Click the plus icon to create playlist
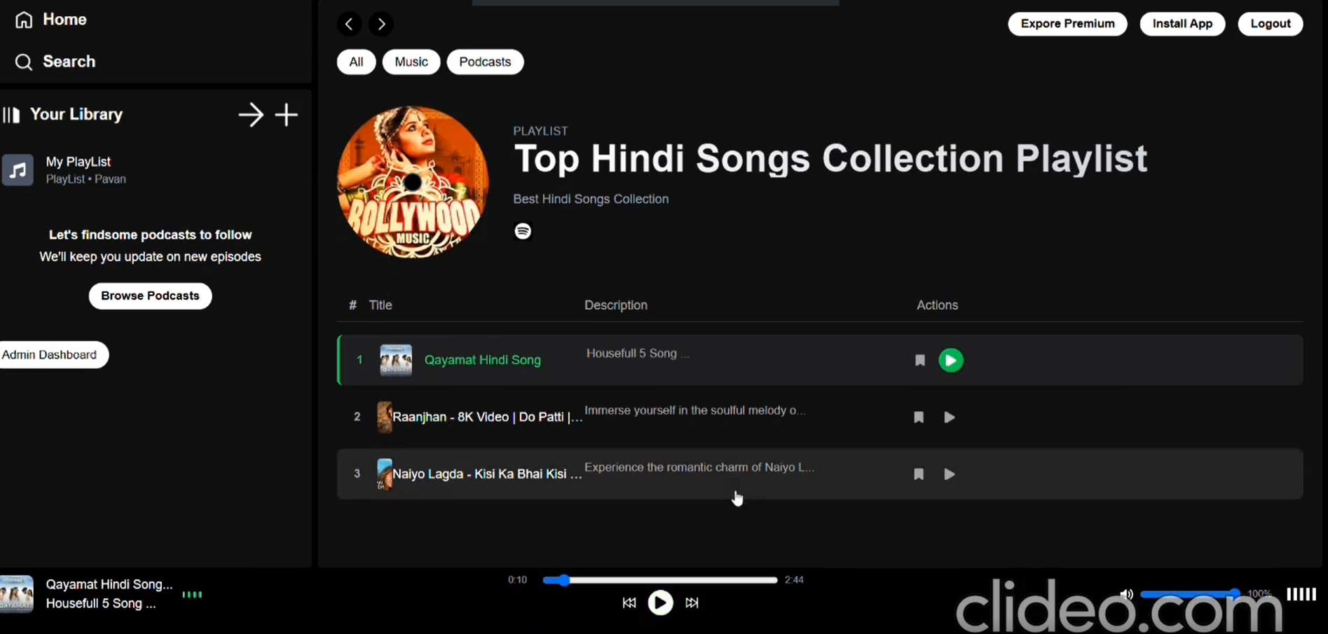Screen dimensions: 1328x634 [x=286, y=114]
